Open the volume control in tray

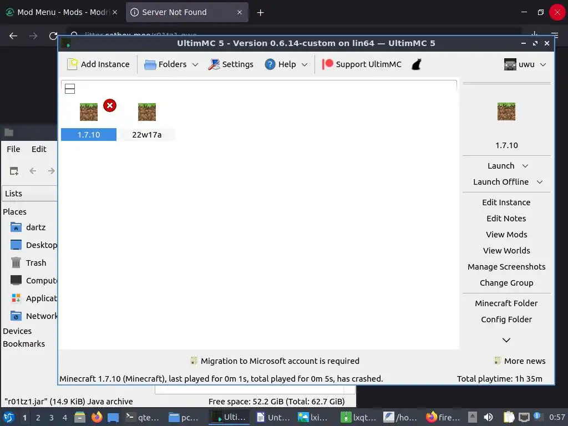(488, 417)
